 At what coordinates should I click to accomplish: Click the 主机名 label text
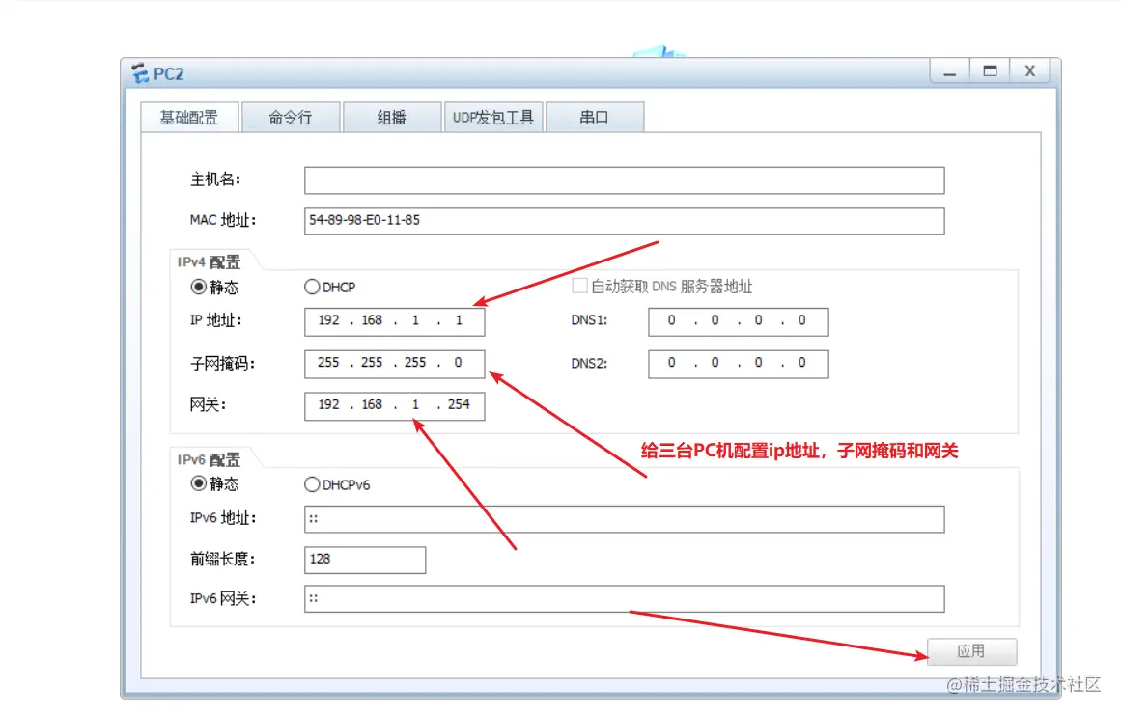click(x=215, y=179)
